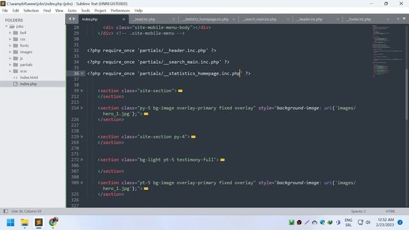
Task: Change syntax via HTML status label
Action: click(390, 211)
